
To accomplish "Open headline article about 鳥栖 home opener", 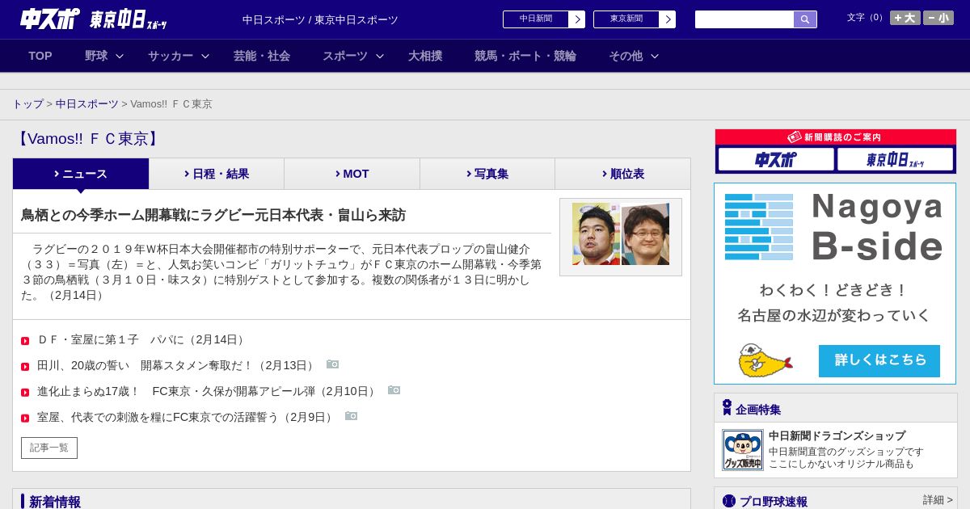I will point(213,215).
